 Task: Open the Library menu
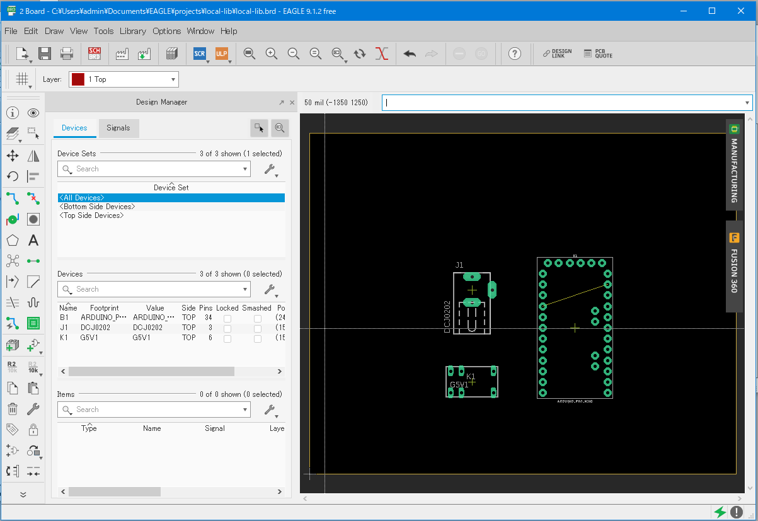tap(132, 31)
